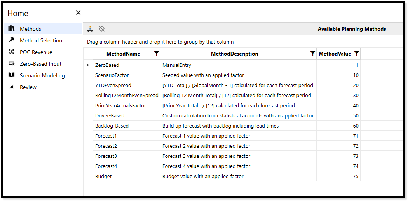Click the disabled cancel-changes toolbar icon
Viewport: 408px width, 201px height.
point(102,29)
